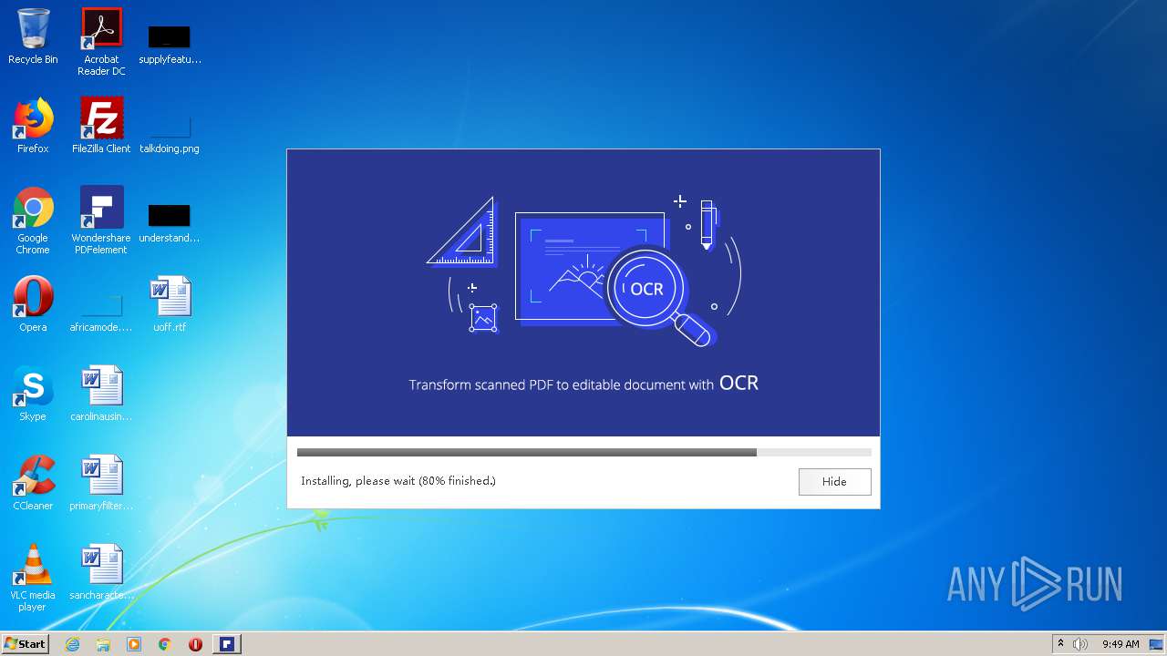Open the Firefox desktop shortcut
The width and height of the screenshot is (1167, 656).
point(33,126)
